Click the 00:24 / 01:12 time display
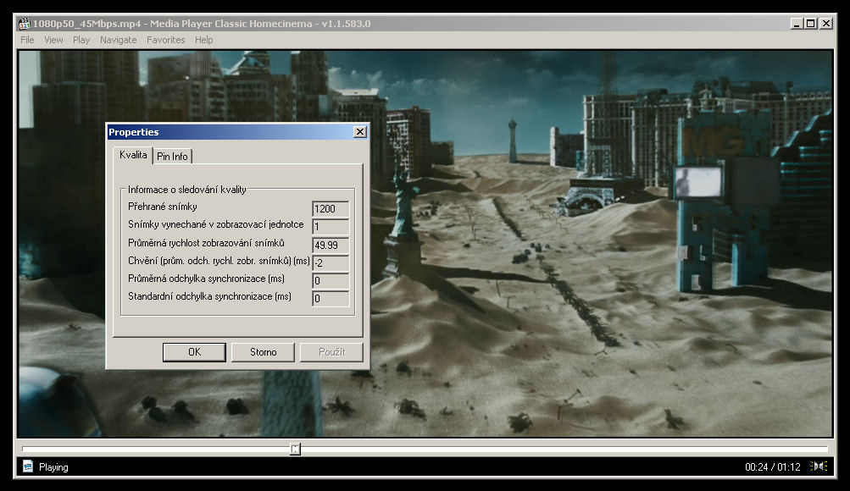Image resolution: width=850 pixels, height=491 pixels. click(773, 467)
